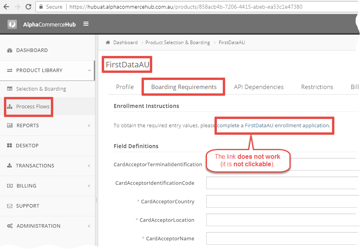360x249 pixels.
Task: Open DESKTOP in the sidebar
Action: 27,145
